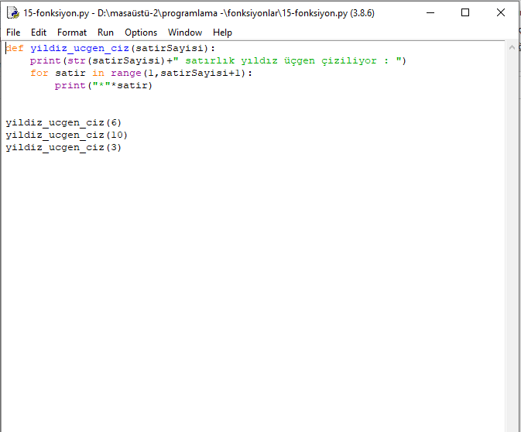Click the print("*"*satir) line
The image size is (521, 432).
(104, 85)
